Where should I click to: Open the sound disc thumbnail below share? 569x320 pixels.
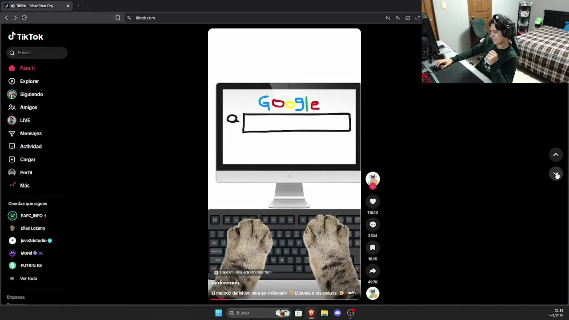pyautogui.click(x=373, y=293)
